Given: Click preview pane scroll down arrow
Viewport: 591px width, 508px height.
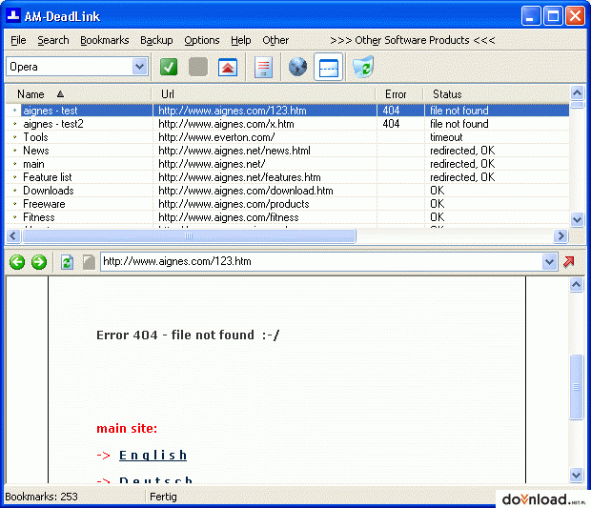Looking at the screenshot, I should (577, 475).
